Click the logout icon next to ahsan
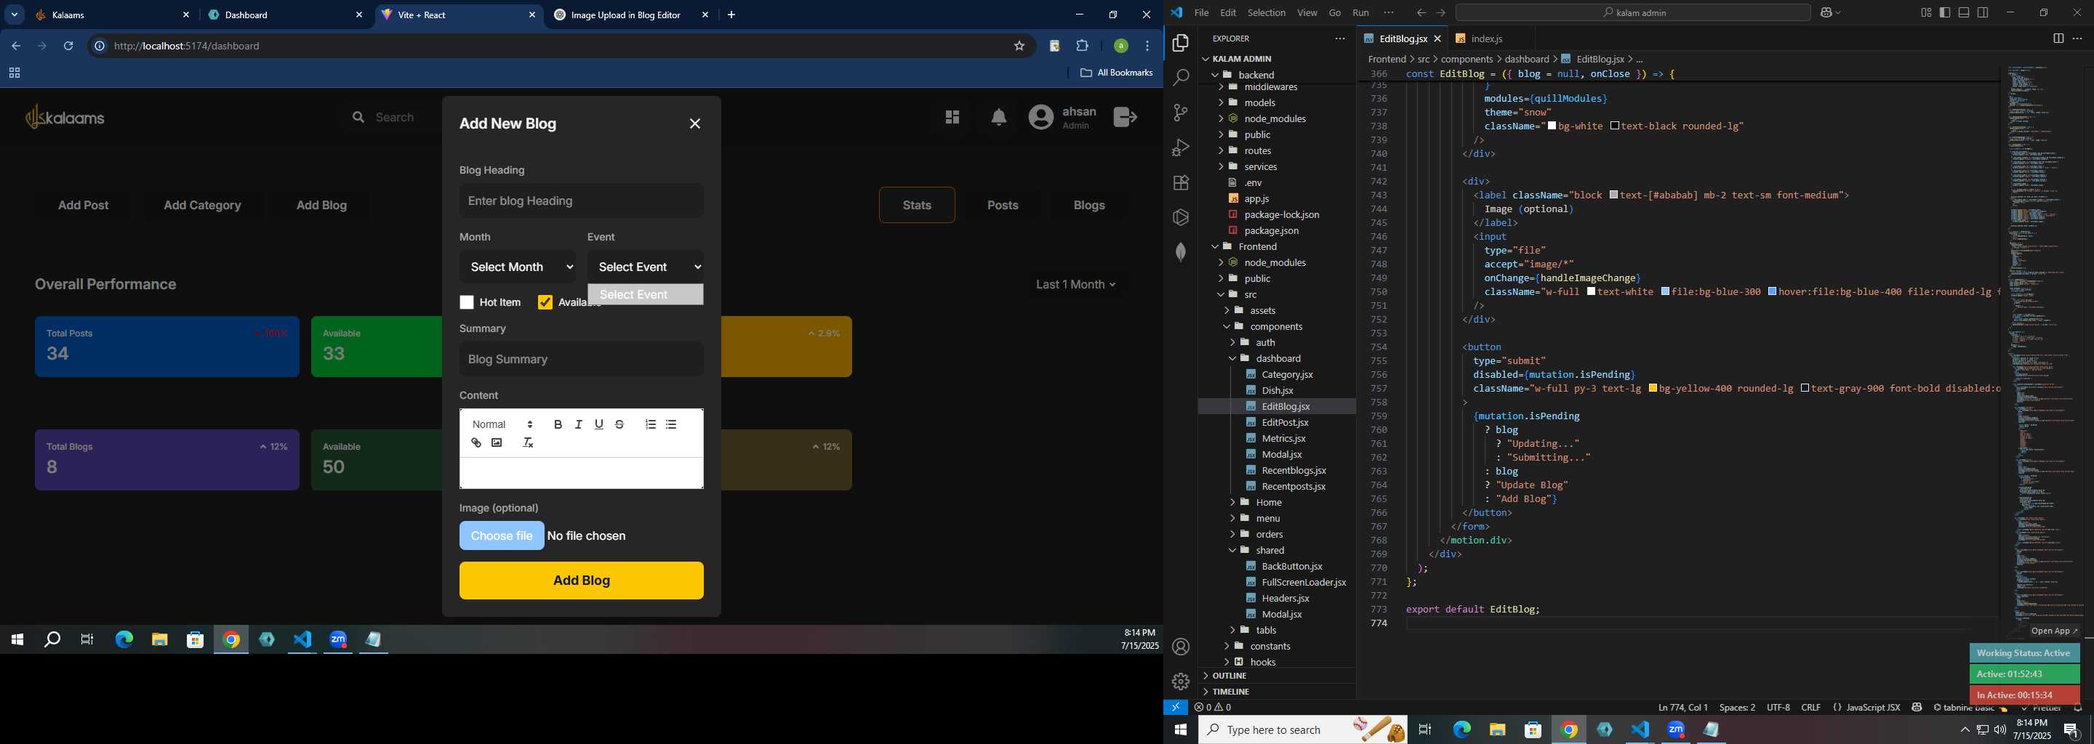This screenshot has width=2094, height=744. click(x=1126, y=117)
